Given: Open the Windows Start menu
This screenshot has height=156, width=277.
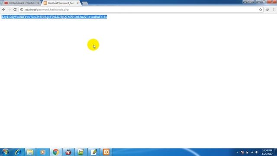Looking at the screenshot, I should [x=5, y=152].
